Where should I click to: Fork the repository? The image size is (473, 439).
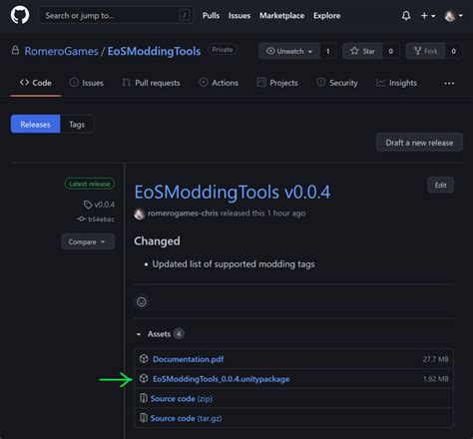425,51
